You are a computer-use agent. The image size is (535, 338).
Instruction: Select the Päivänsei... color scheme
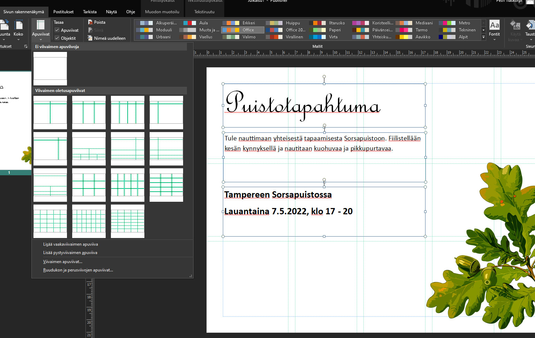(372, 30)
